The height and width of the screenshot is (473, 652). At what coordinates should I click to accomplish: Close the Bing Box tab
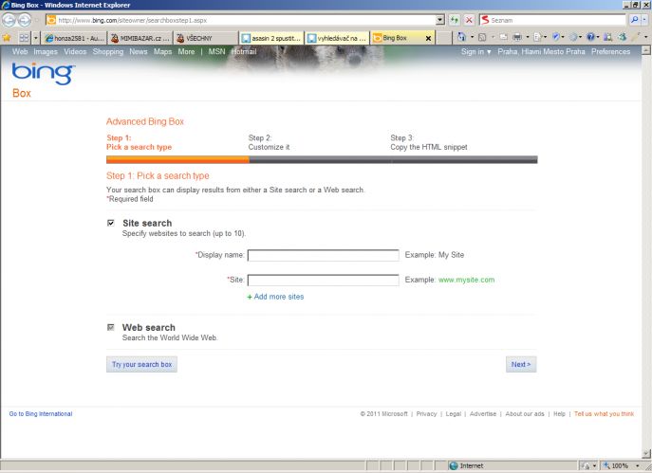tap(428, 38)
